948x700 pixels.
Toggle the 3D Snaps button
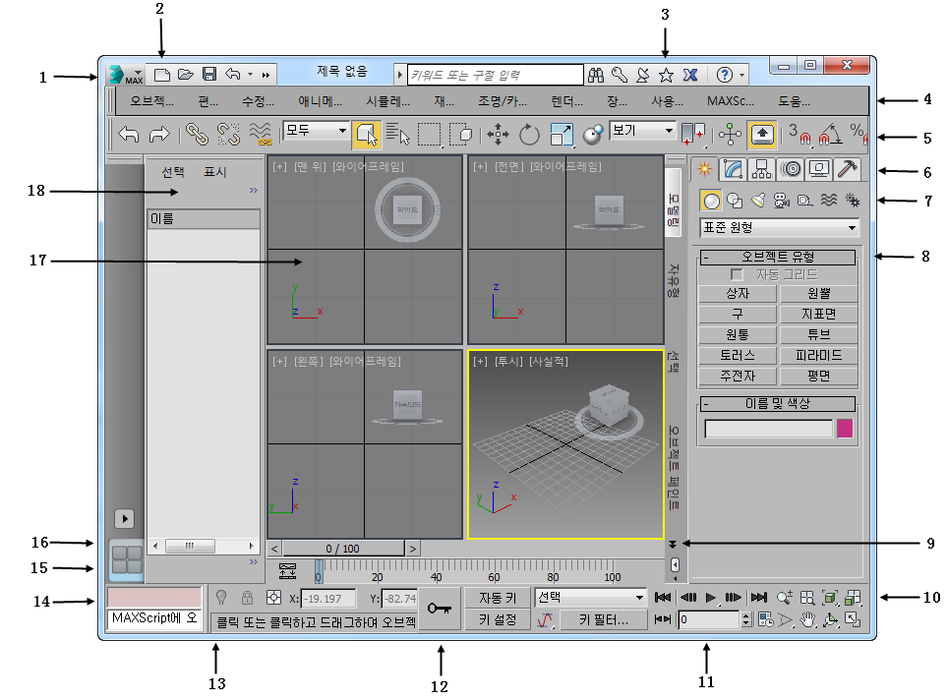(800, 134)
